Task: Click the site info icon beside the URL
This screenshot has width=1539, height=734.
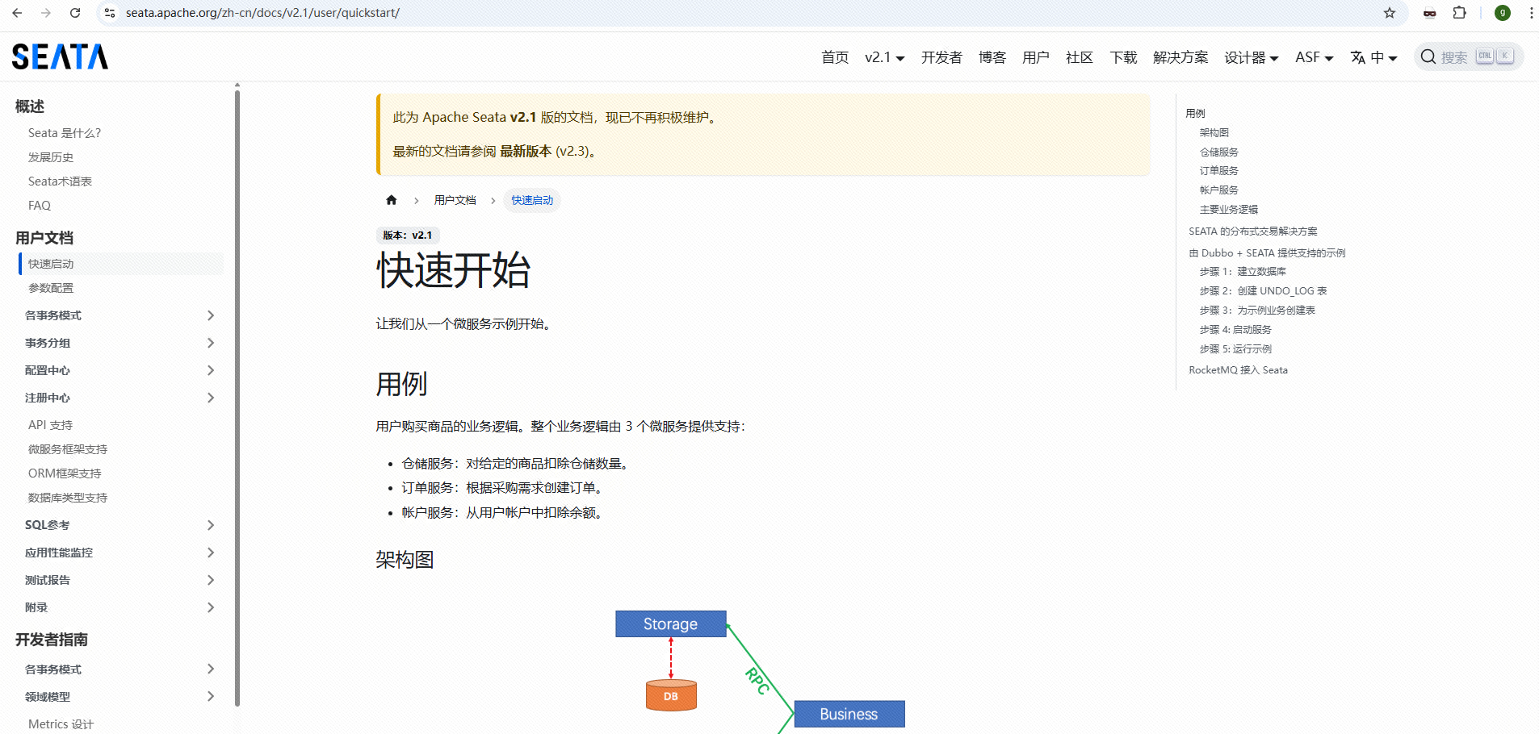Action: 110,13
